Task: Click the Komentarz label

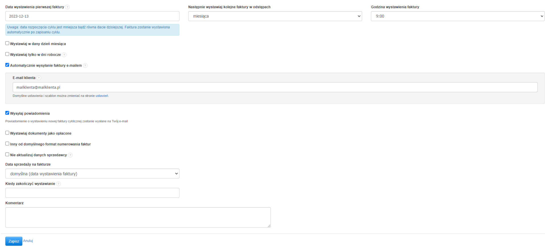Action: [14, 203]
